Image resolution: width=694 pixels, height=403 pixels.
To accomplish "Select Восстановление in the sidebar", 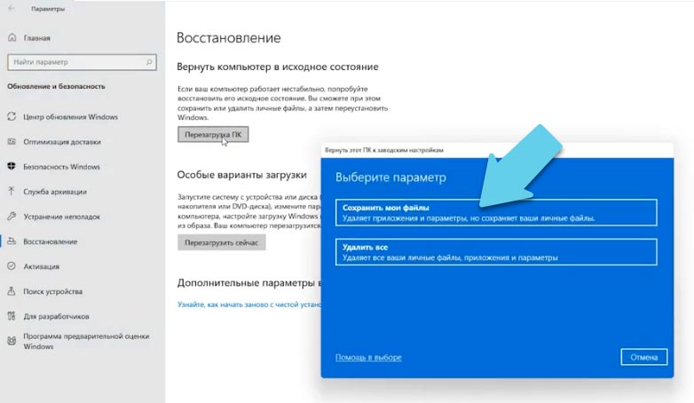I will [50, 241].
